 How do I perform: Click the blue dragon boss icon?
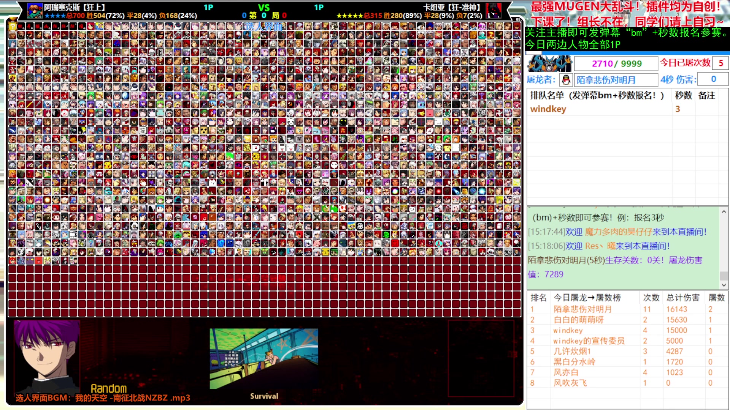[x=549, y=63]
